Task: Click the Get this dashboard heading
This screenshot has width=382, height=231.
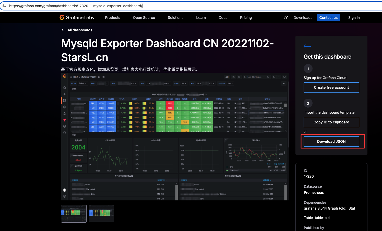Action: (328, 57)
